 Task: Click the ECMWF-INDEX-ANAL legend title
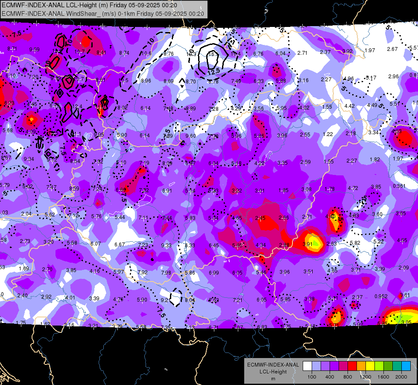pyautogui.click(x=273, y=365)
